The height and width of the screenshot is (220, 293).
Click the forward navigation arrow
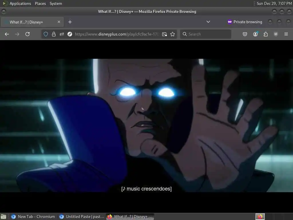click(x=17, y=34)
